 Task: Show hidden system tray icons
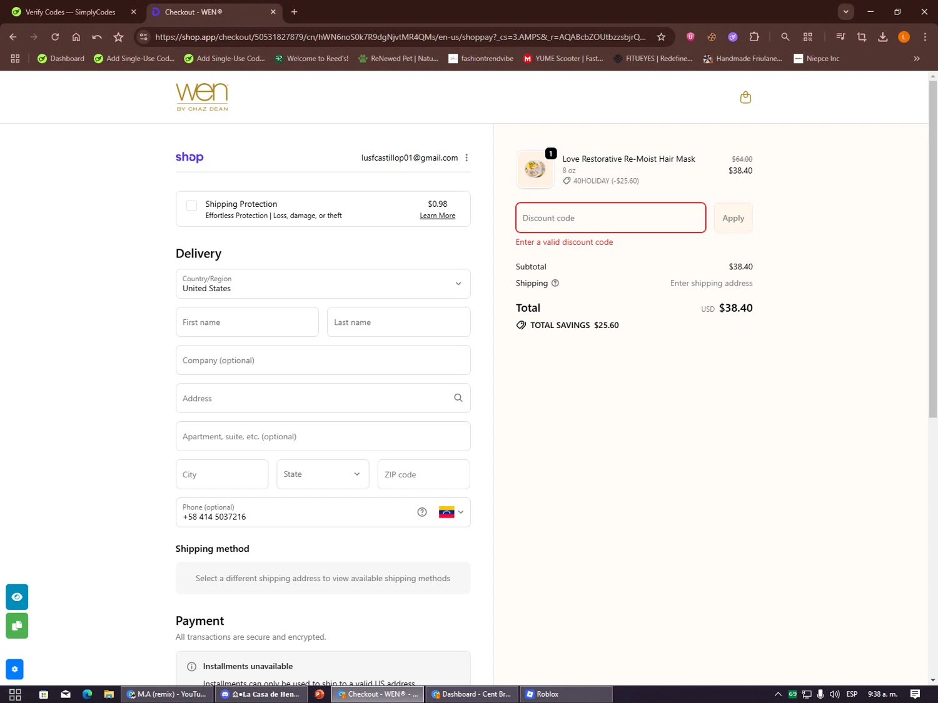pyautogui.click(x=778, y=694)
